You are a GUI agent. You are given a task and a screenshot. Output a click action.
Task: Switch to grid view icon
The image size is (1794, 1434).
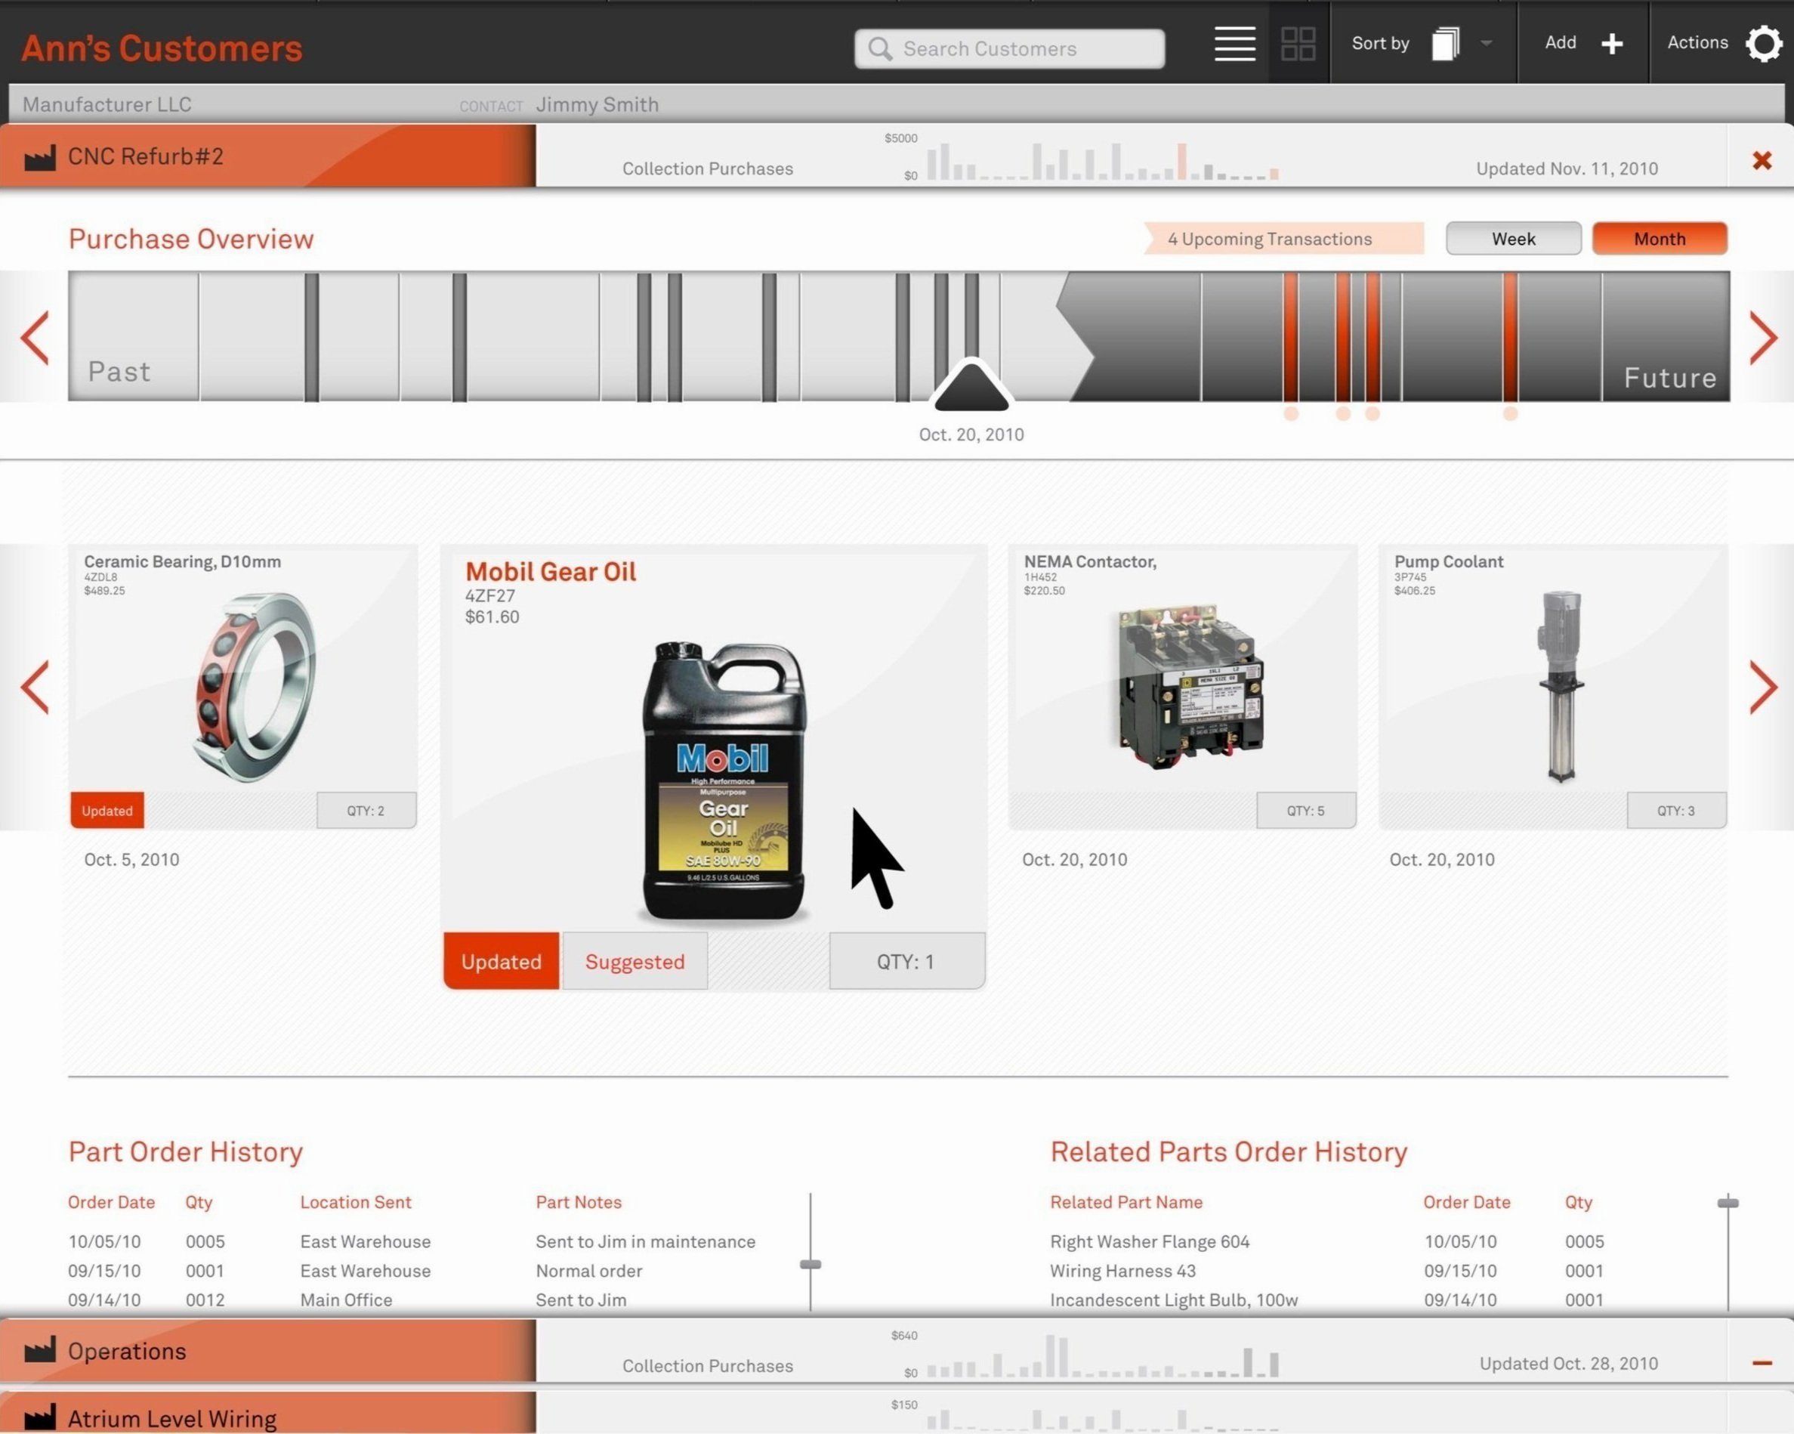coord(1297,43)
